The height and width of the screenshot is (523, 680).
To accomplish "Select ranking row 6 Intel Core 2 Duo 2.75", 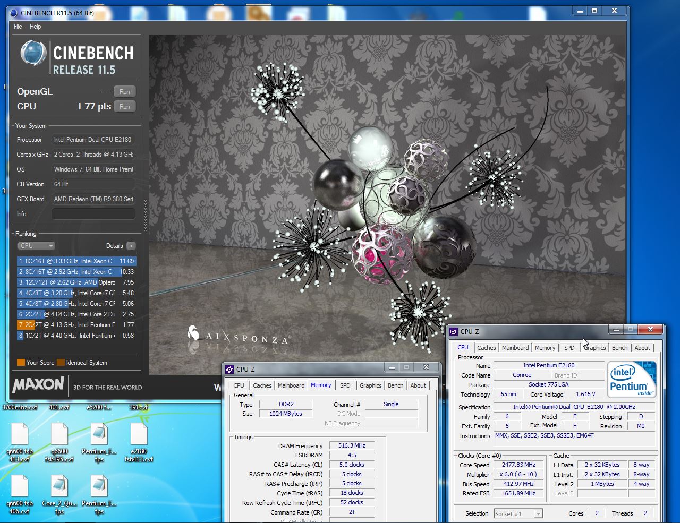I will (x=76, y=314).
